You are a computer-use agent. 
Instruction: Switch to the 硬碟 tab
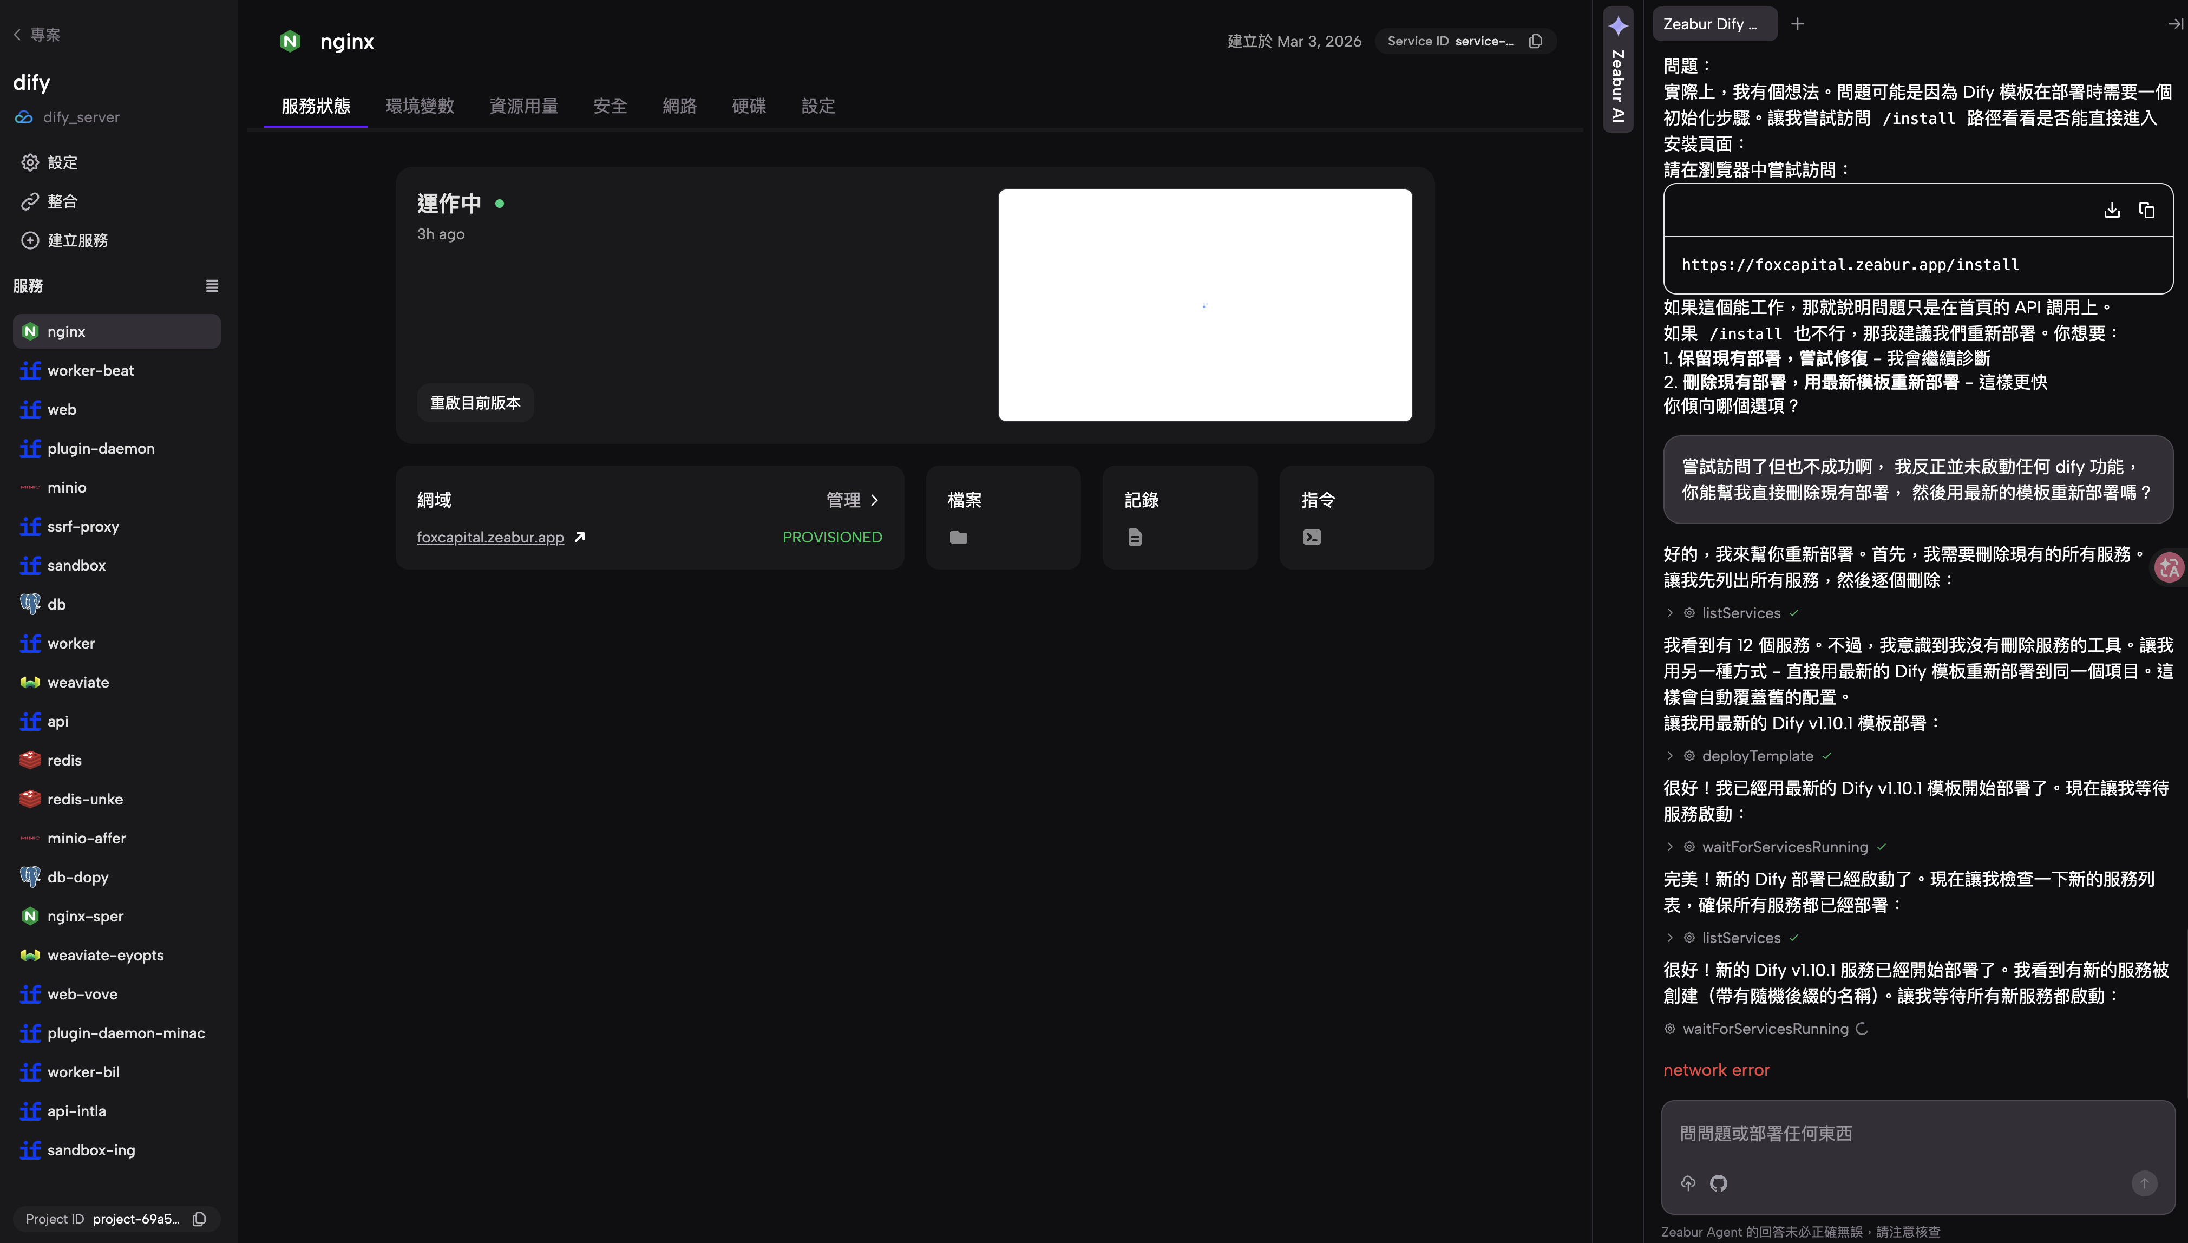(x=749, y=106)
